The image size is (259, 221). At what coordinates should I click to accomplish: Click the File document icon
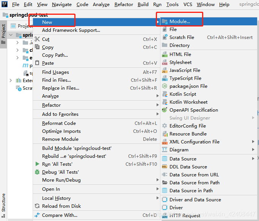coord(164,30)
